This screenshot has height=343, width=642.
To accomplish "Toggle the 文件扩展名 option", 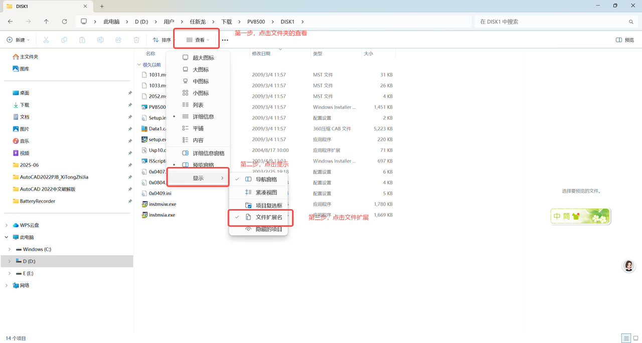I will coord(269,217).
